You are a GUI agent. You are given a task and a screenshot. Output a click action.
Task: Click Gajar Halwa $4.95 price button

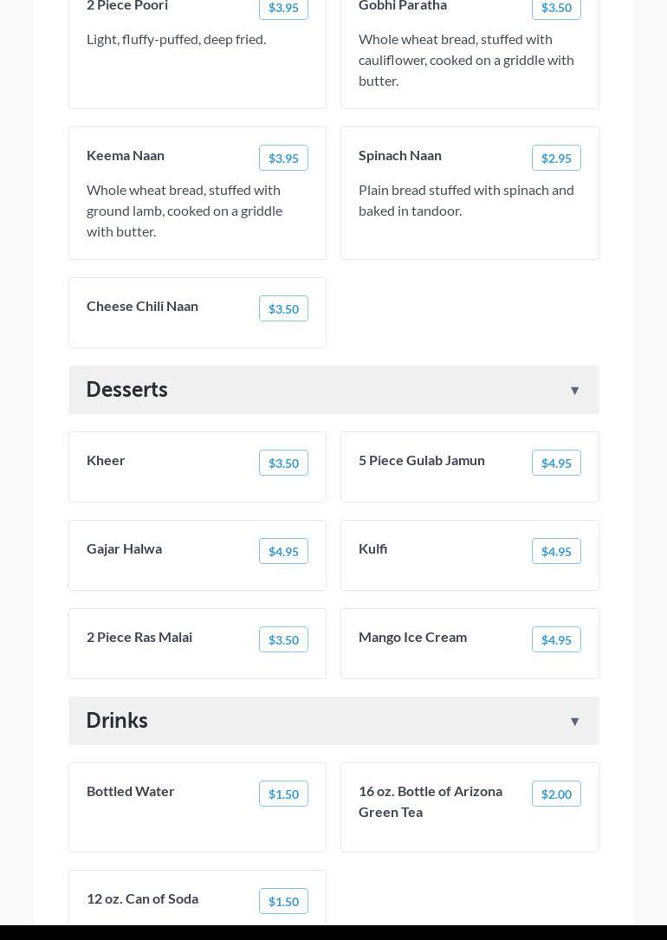click(283, 551)
